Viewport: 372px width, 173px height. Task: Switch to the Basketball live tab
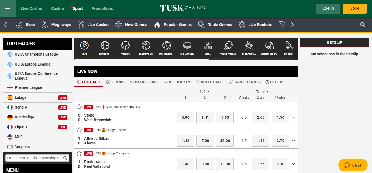144,82
